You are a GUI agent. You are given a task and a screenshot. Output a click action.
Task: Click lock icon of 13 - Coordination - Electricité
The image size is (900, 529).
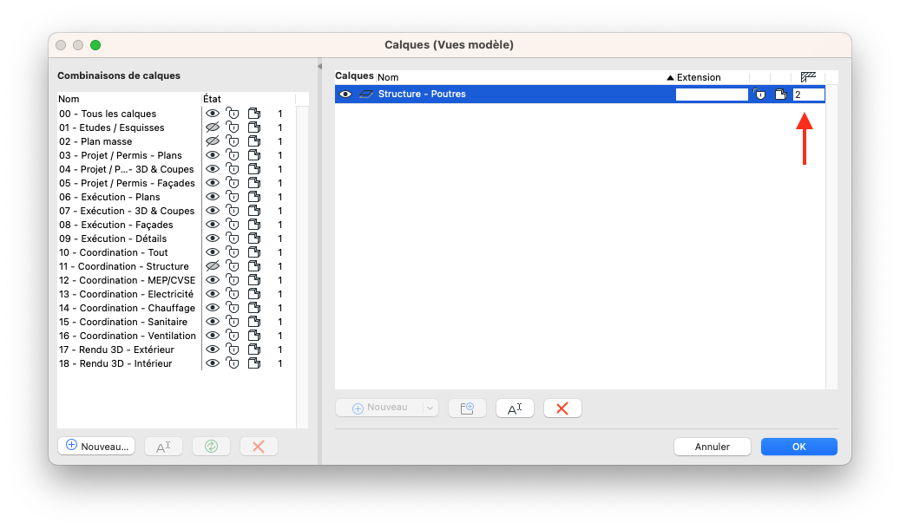233,294
